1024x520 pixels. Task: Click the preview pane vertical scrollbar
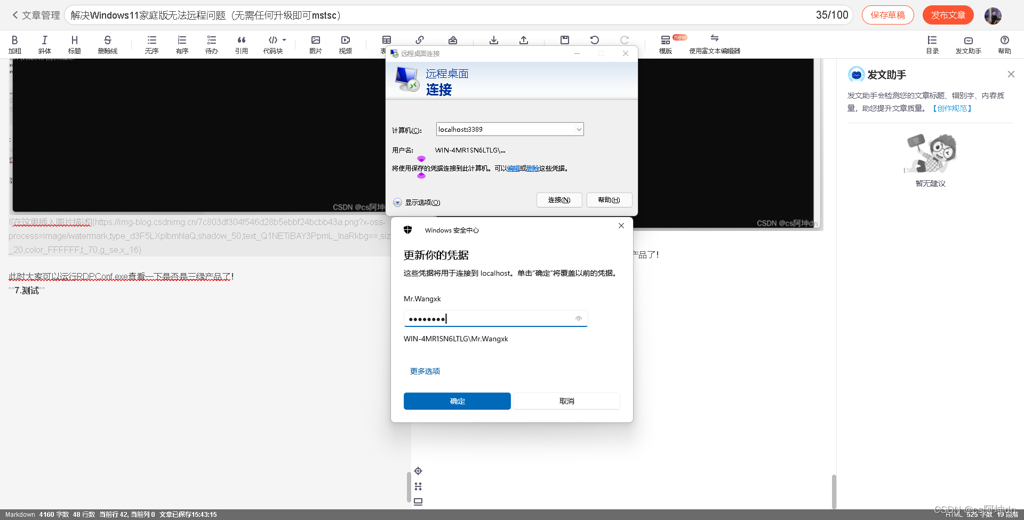(834, 492)
